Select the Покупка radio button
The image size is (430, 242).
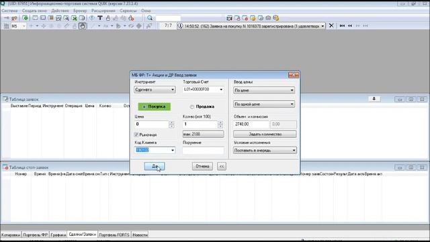click(x=154, y=106)
